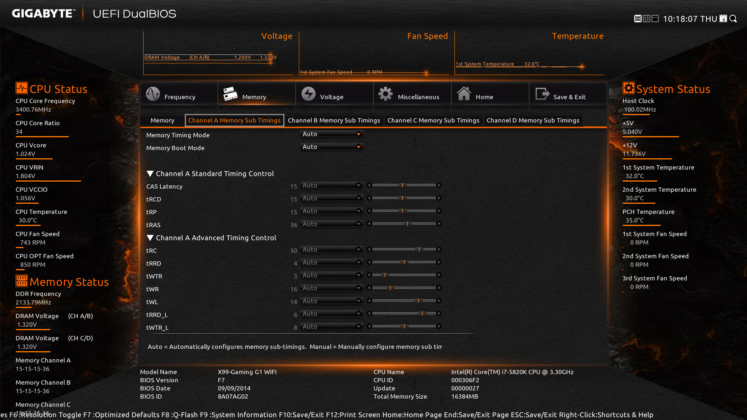747x420 pixels.
Task: Click the grid view icon in the top bar
Action: click(647, 19)
